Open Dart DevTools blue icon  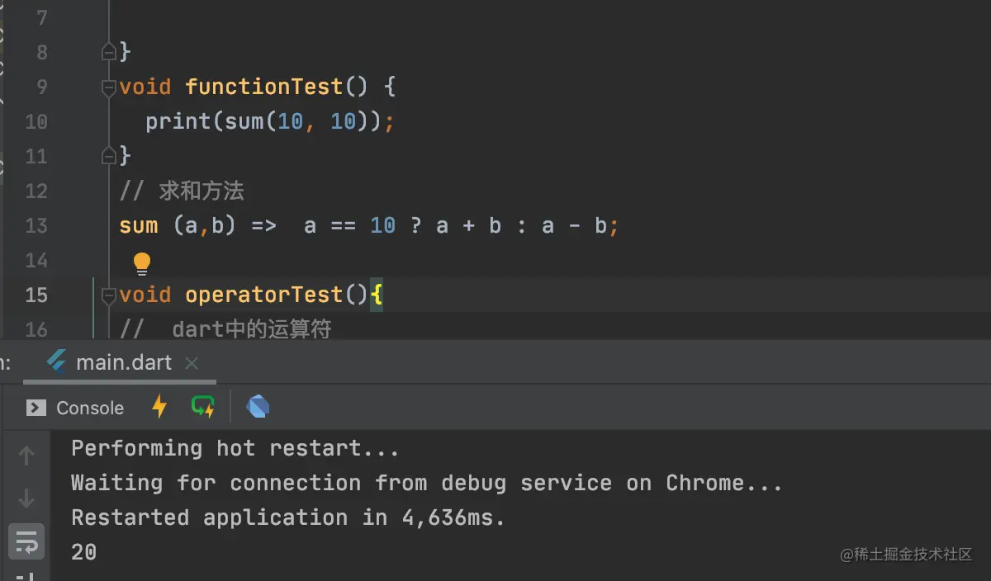click(258, 407)
